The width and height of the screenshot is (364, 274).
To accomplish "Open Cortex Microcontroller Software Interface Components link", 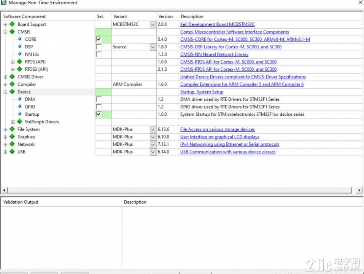I will pos(234,32).
